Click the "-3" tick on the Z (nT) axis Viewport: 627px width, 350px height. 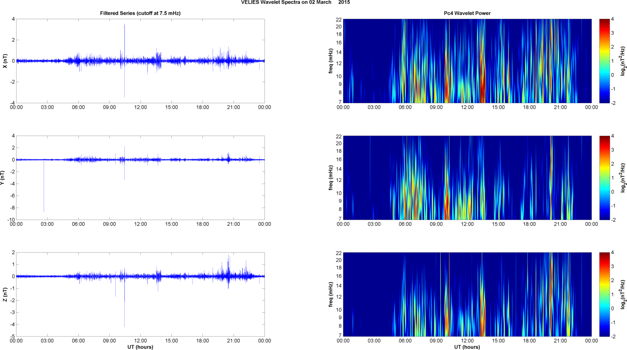click(12, 313)
